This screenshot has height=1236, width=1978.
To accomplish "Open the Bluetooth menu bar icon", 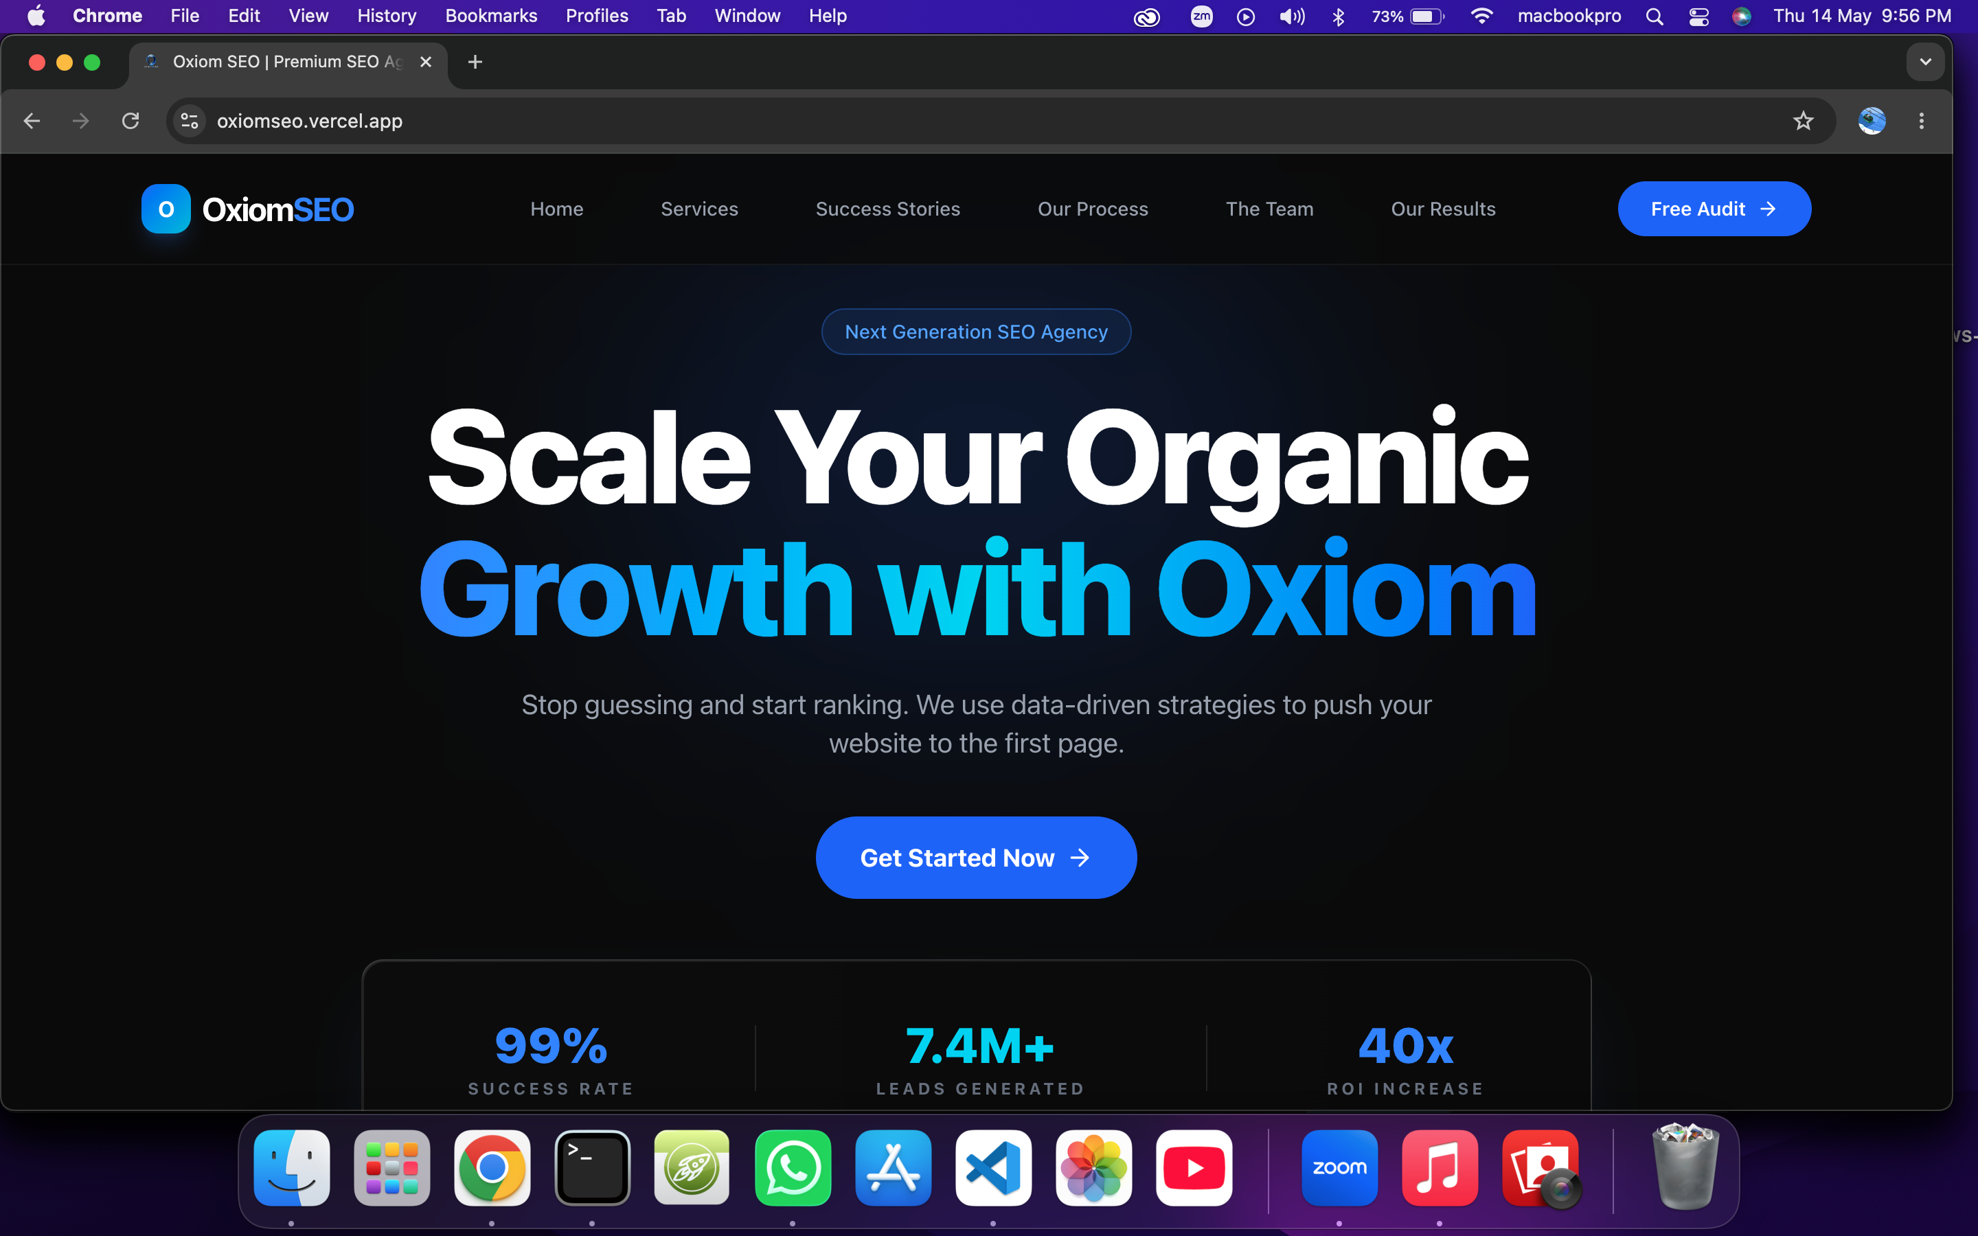I will pos(1339,16).
